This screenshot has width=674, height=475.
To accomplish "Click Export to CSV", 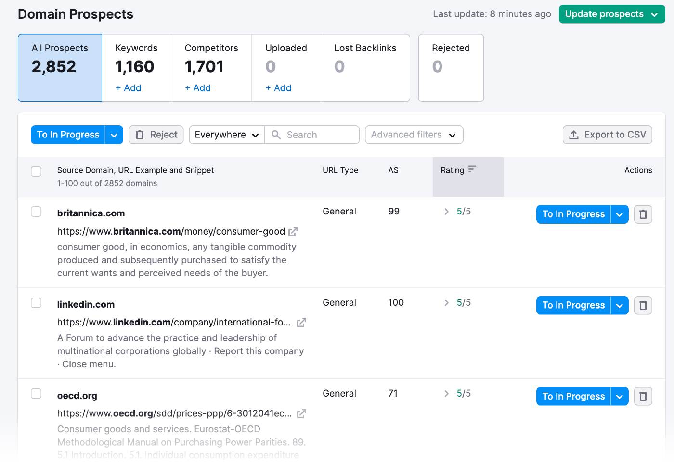I will 607,135.
